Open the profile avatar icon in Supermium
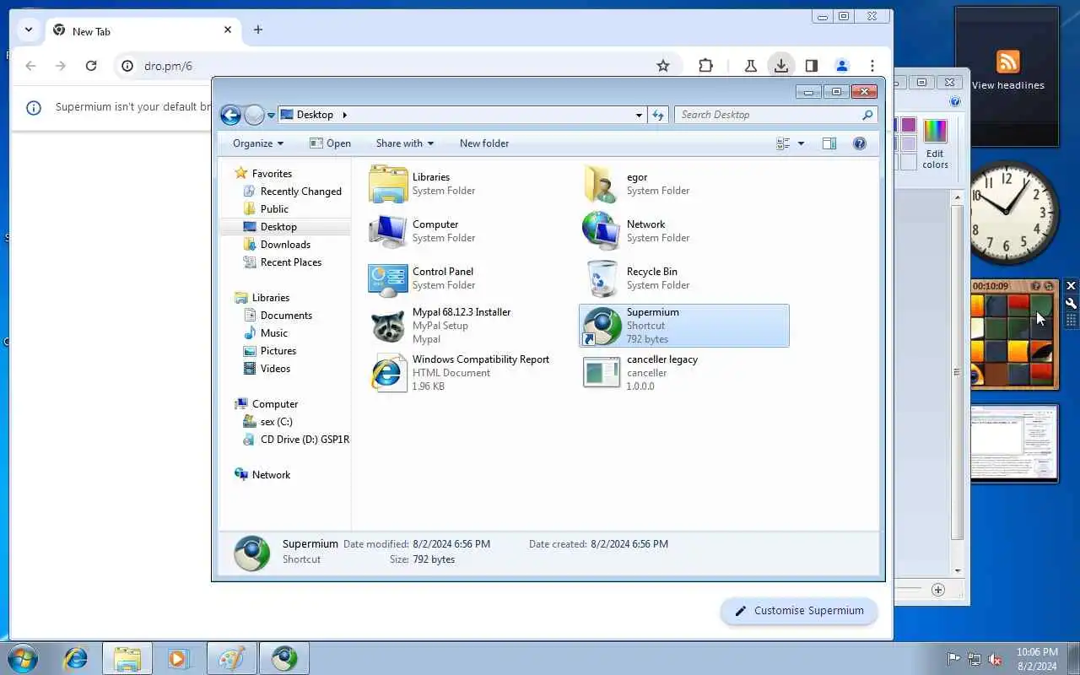Viewport: 1080px width, 675px height. (842, 66)
